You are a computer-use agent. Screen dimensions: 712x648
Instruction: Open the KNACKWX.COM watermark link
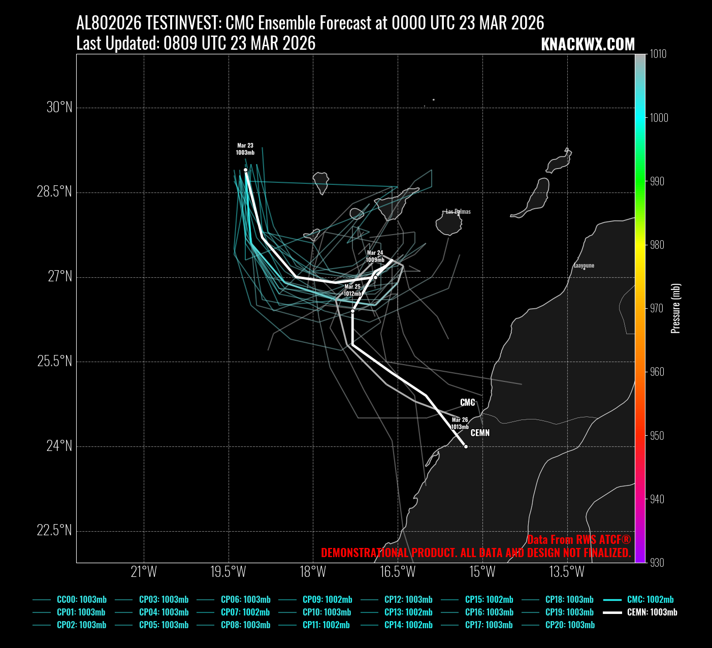tap(588, 44)
